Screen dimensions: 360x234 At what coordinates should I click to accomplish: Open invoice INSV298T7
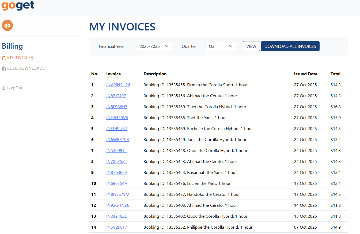pyautogui.click(x=116, y=227)
